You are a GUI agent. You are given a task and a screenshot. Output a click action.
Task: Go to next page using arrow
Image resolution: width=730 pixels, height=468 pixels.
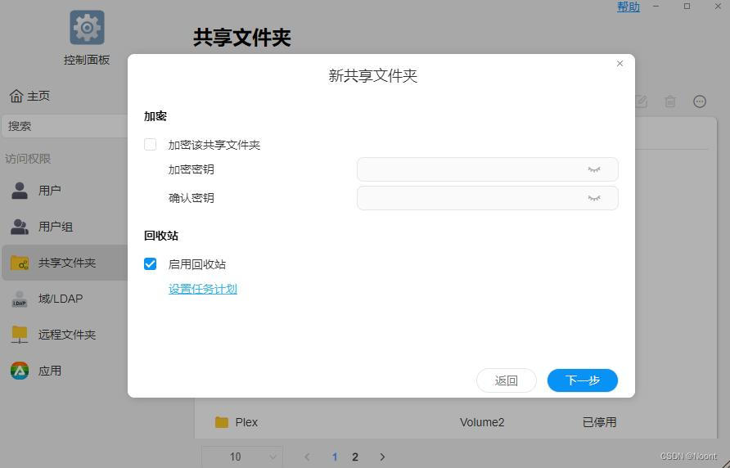[382, 457]
